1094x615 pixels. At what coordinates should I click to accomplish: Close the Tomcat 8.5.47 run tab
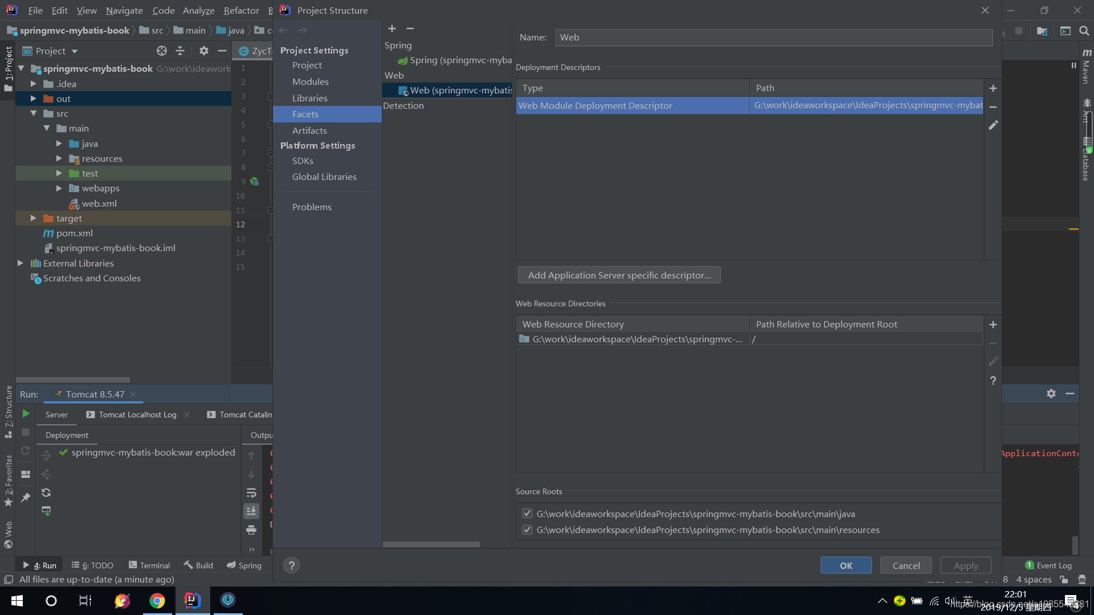133,394
